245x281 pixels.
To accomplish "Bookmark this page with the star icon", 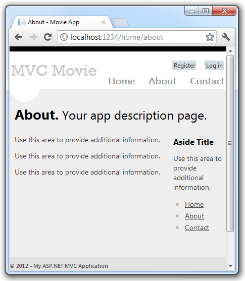I will pyautogui.click(x=210, y=37).
